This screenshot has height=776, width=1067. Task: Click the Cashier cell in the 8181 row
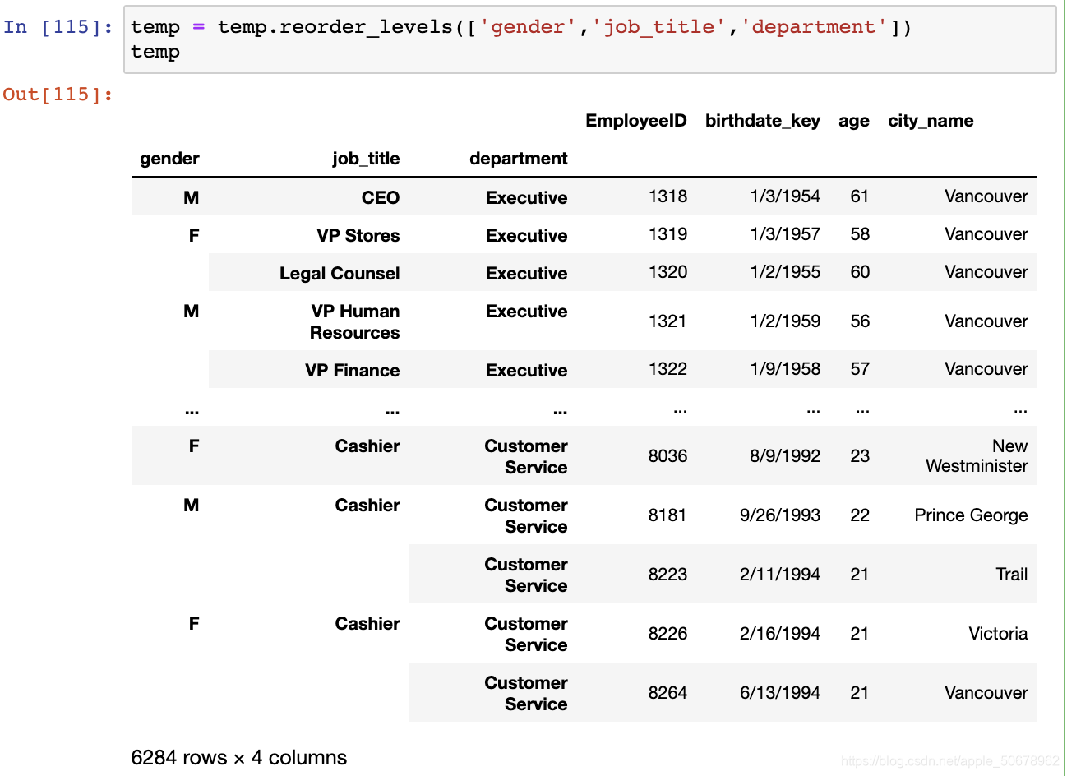tap(367, 506)
